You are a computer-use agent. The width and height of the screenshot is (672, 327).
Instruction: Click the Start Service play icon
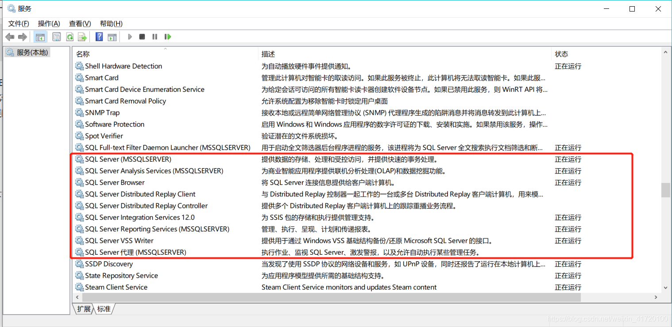(130, 37)
